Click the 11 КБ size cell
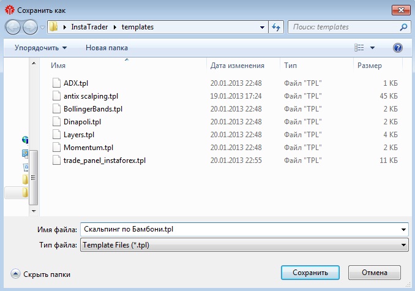415x291 pixels. coord(389,160)
